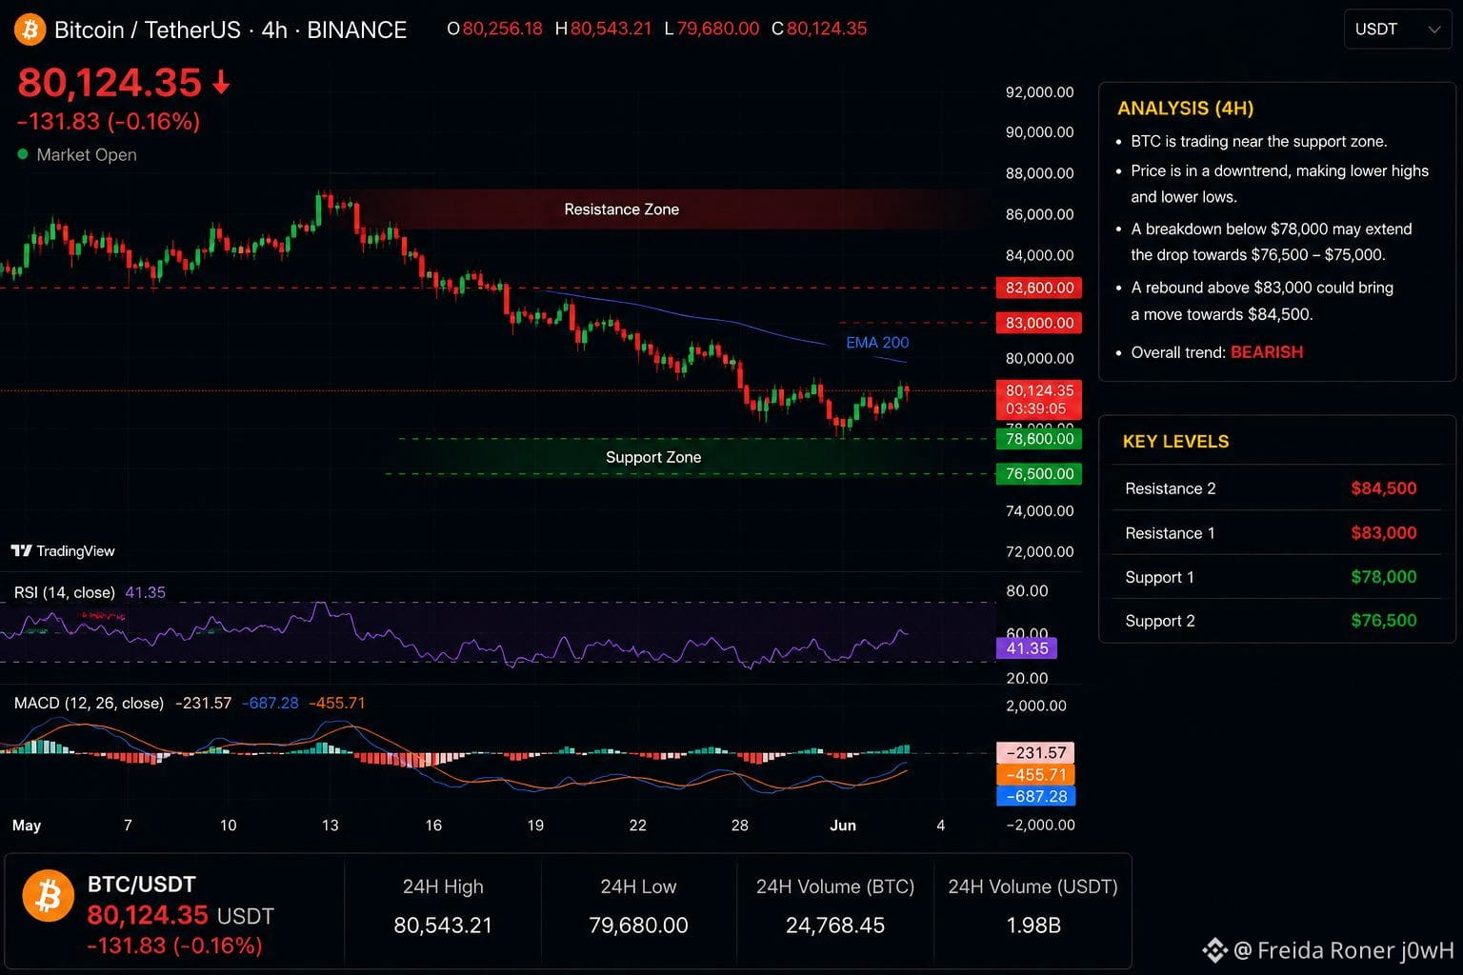
Task: Select the red 82,600.00 price axis tag
Action: click(1039, 288)
